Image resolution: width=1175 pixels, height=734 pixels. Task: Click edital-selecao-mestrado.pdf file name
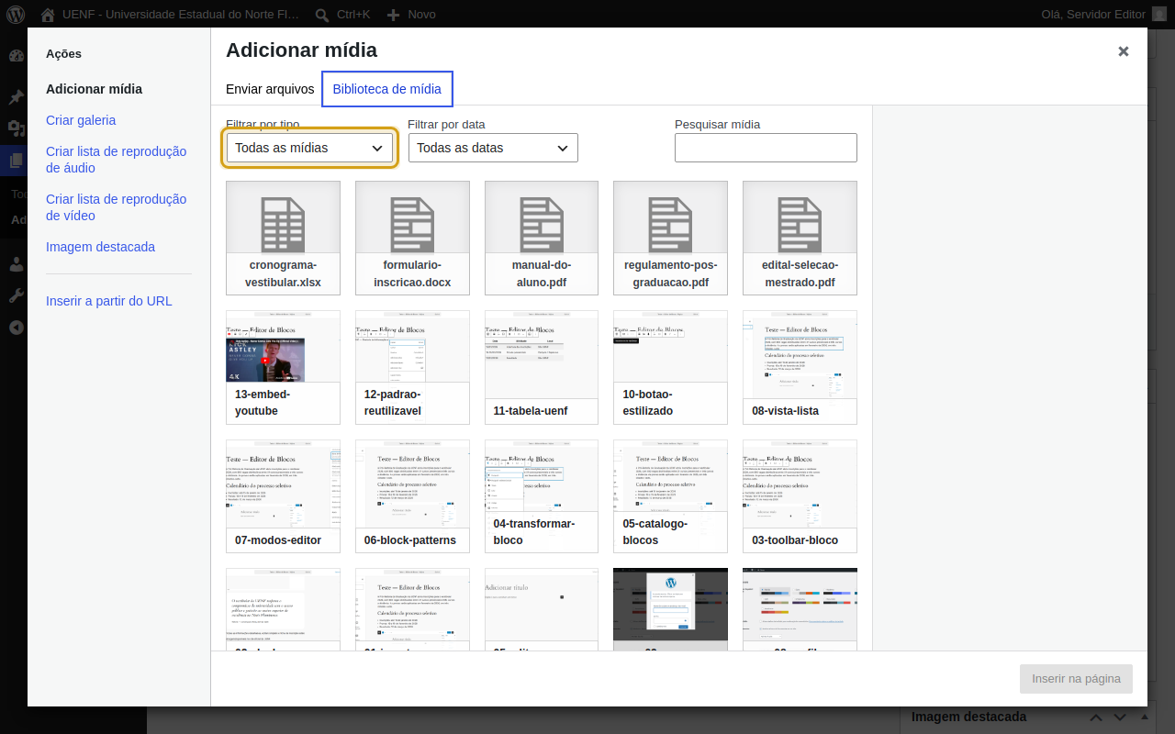click(800, 273)
